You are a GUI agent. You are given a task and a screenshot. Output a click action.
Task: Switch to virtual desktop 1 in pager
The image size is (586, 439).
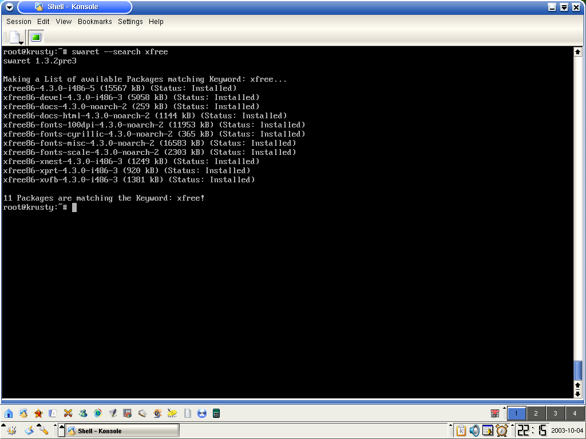tap(517, 413)
